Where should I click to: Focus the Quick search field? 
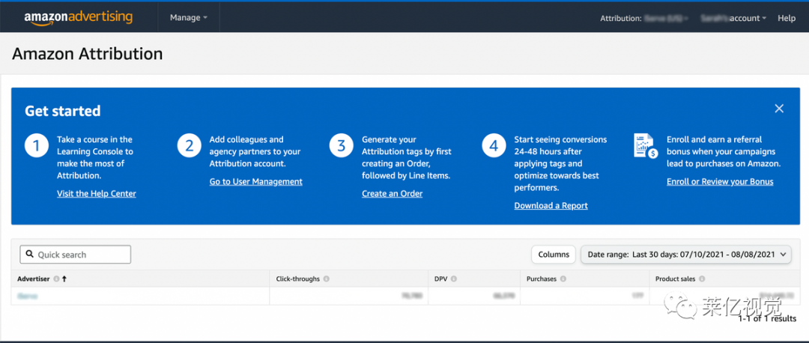tap(76, 255)
